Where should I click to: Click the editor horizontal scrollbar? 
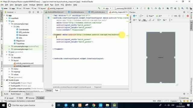point(77,84)
